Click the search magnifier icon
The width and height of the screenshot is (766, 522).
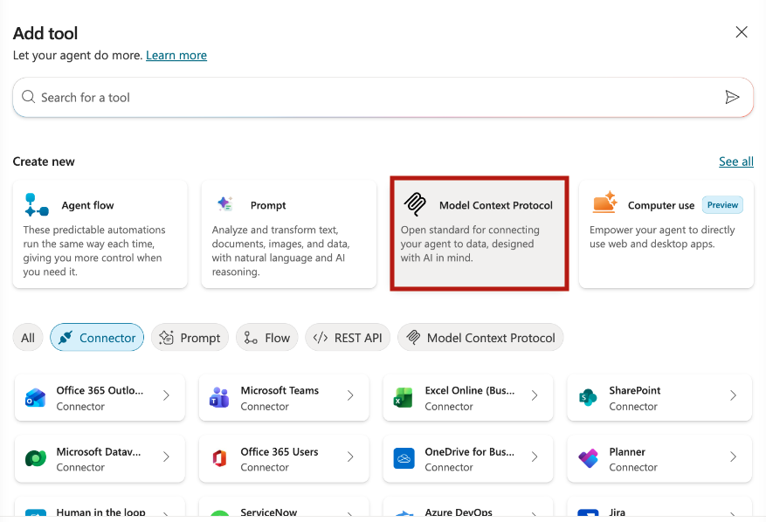point(28,97)
